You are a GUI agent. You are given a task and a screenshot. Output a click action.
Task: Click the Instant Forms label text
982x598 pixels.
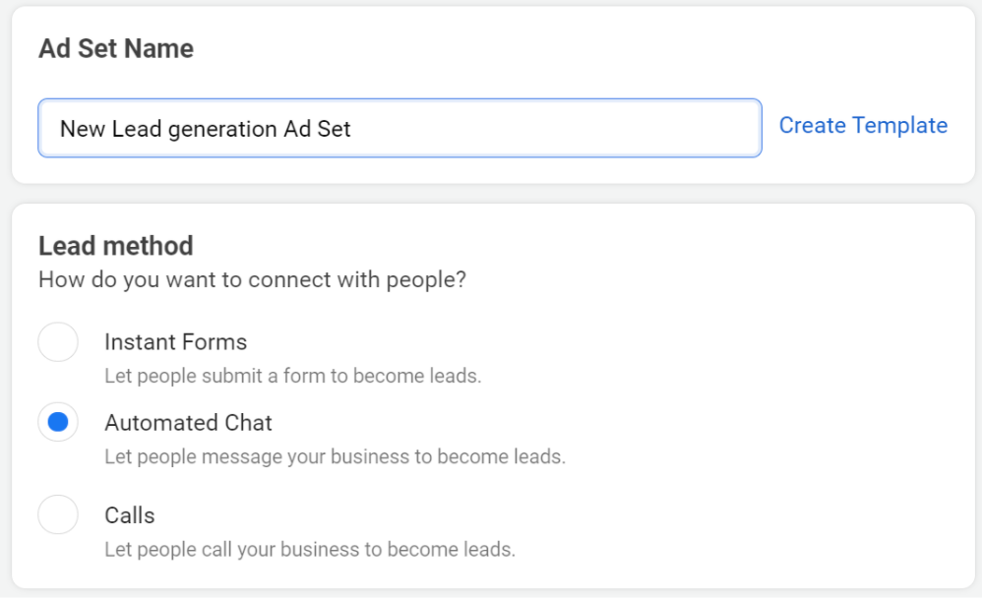pyautogui.click(x=175, y=342)
